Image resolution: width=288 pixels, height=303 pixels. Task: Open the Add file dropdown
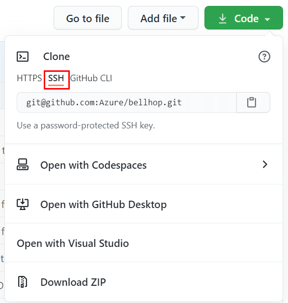coord(163,18)
